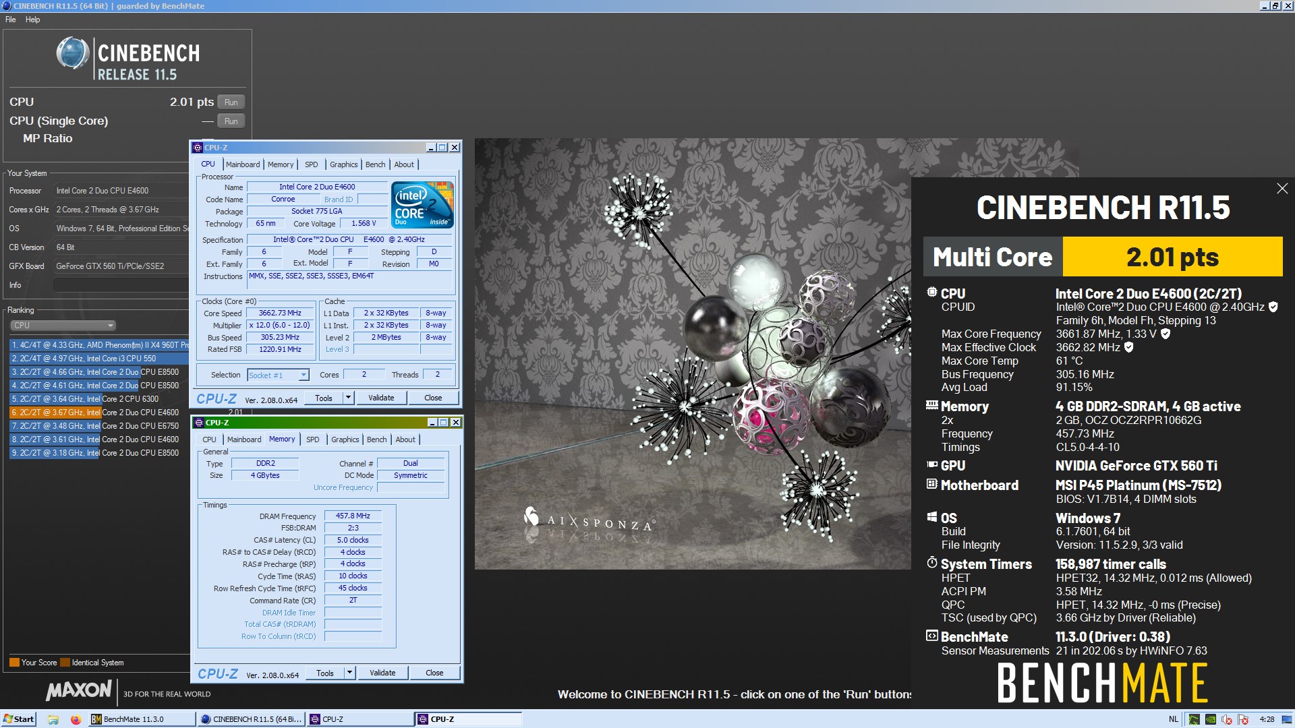Click the Windows logo icon beside OS
1295x728 pixels.
[x=932, y=517]
